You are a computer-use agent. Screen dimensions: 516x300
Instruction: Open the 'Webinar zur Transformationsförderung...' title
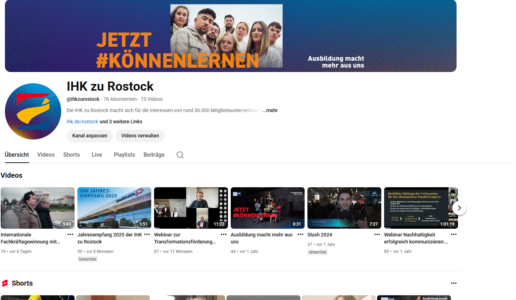coord(185,238)
